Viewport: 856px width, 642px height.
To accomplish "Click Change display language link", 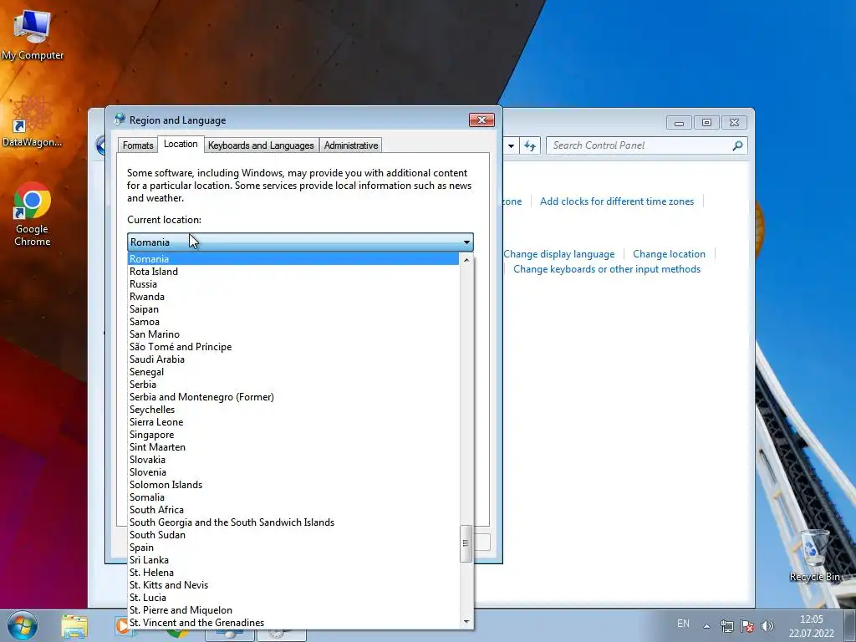I will pyautogui.click(x=559, y=254).
